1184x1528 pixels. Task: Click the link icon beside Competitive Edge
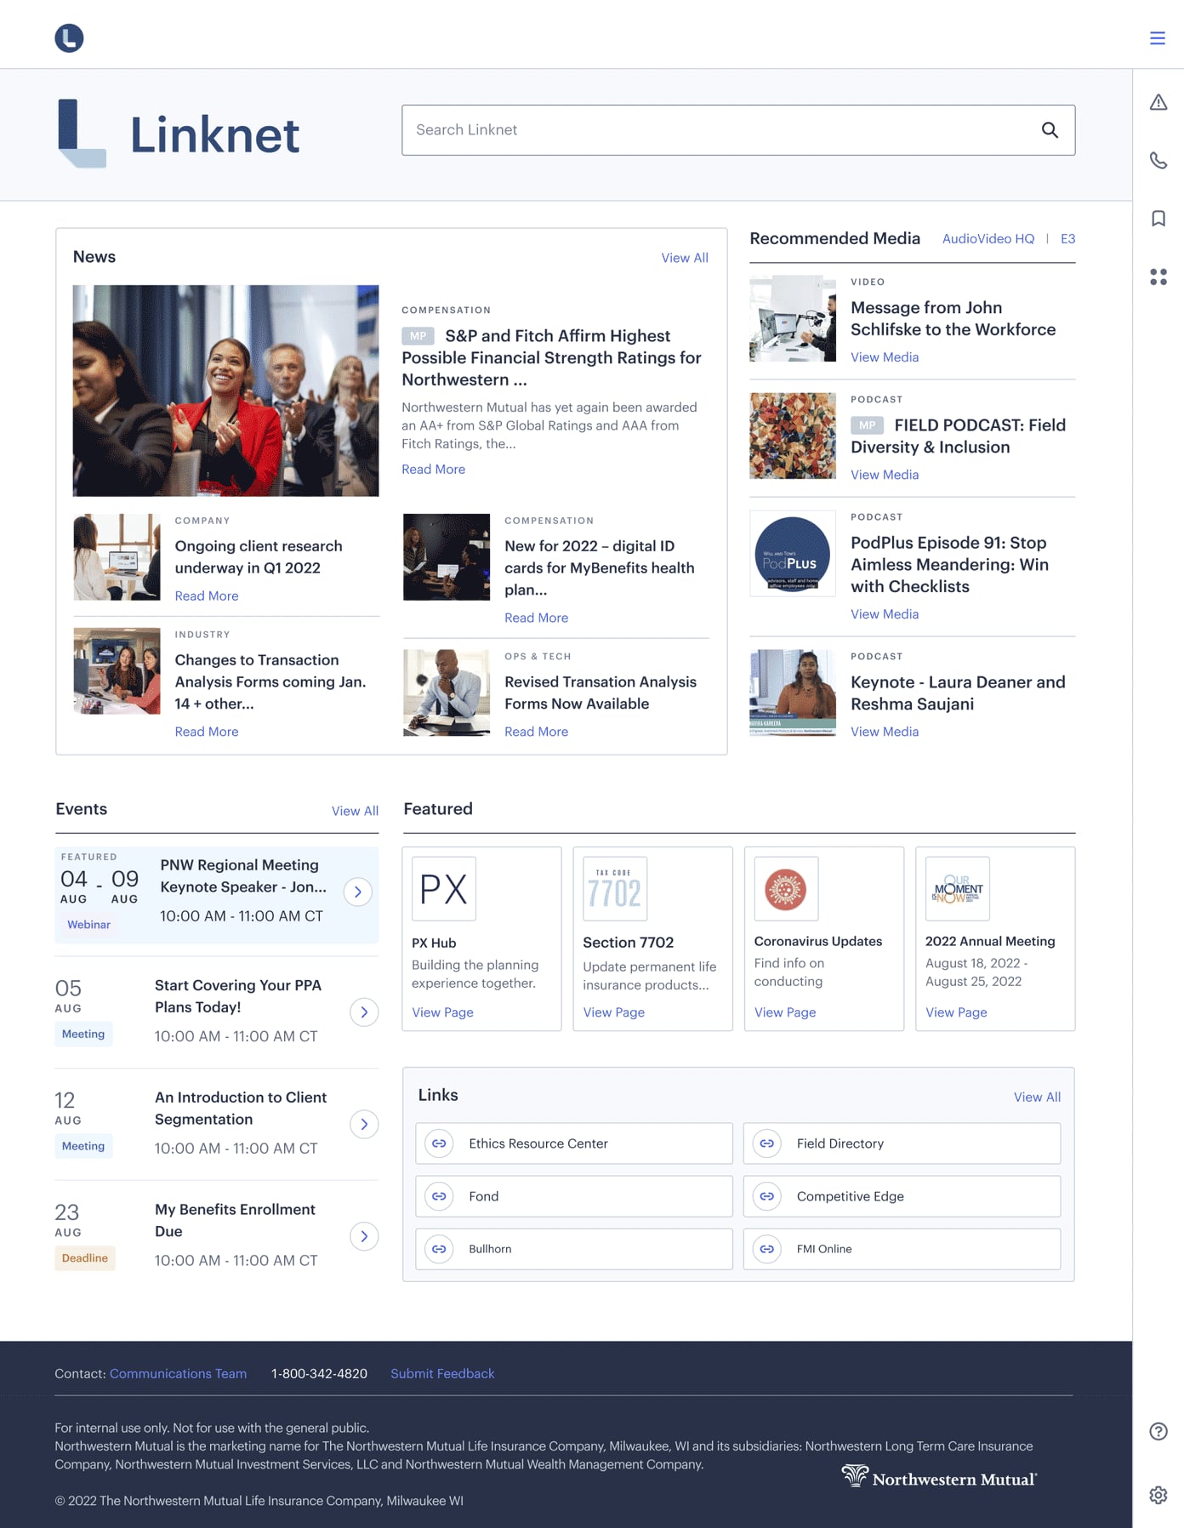[766, 1196]
